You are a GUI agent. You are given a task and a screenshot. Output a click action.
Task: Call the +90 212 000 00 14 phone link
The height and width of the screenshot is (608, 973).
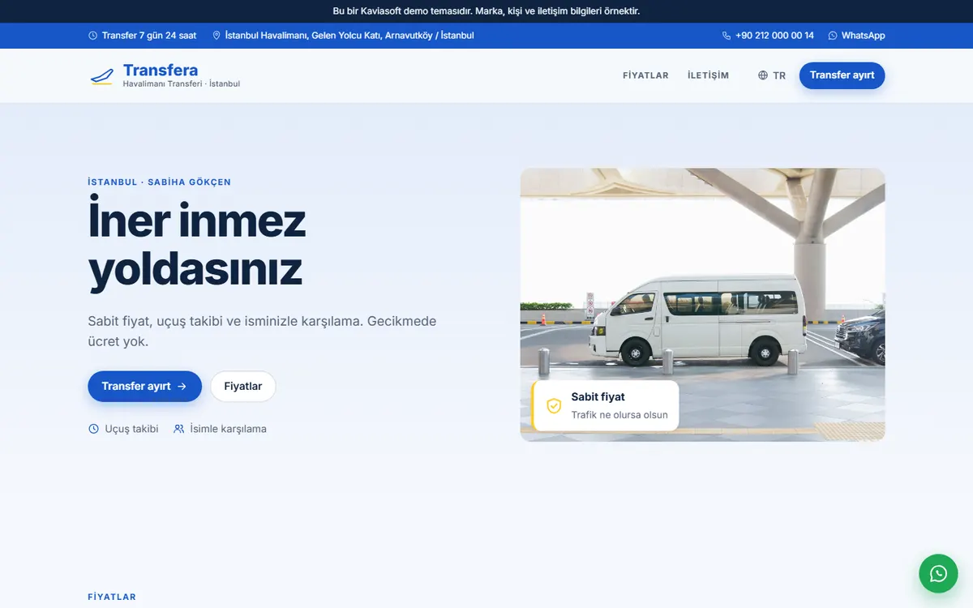pos(774,36)
